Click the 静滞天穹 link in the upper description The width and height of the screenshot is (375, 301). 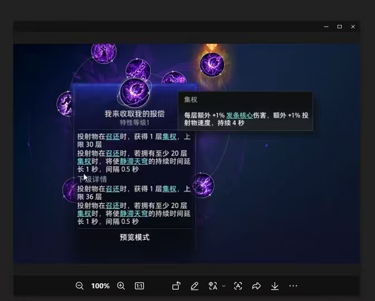134,162
